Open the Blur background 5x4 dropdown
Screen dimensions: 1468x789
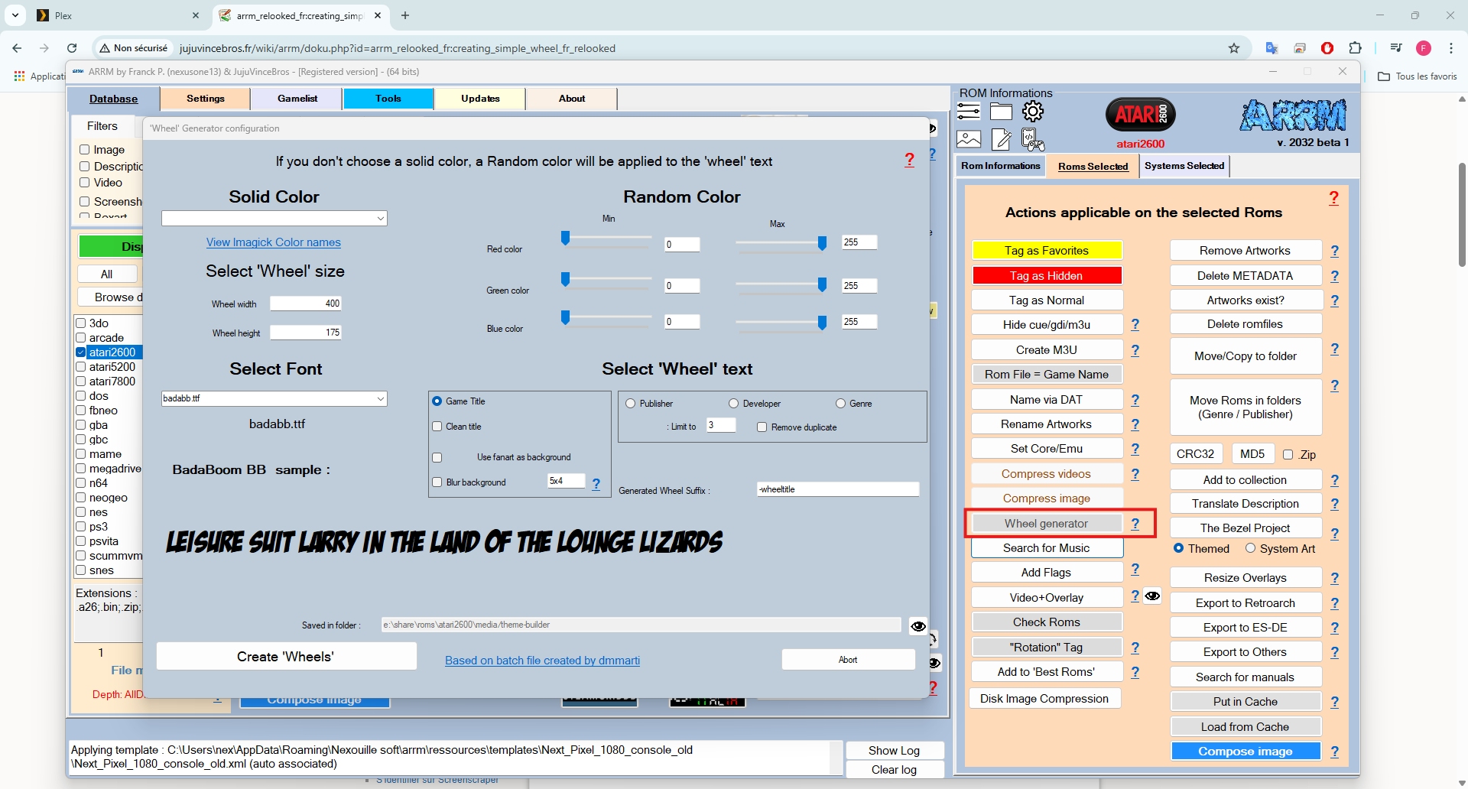(x=566, y=481)
